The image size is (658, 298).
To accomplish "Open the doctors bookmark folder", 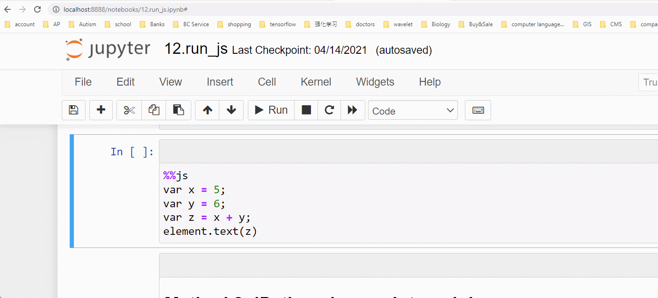I will pos(360,24).
